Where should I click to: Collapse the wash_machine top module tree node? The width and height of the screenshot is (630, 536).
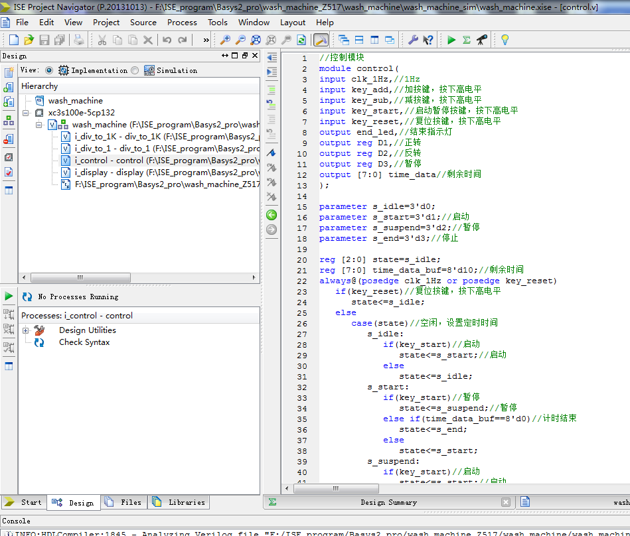point(39,125)
